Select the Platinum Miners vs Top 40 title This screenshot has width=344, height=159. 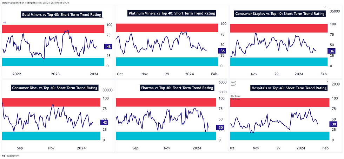click(x=172, y=13)
